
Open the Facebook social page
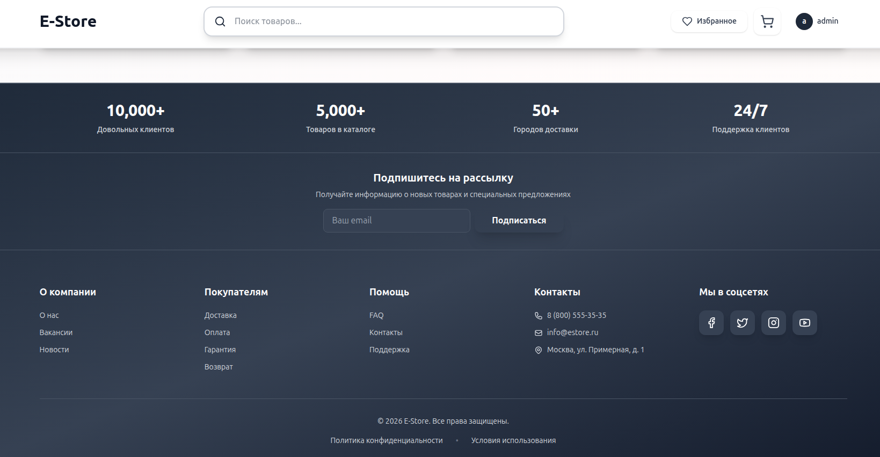711,323
